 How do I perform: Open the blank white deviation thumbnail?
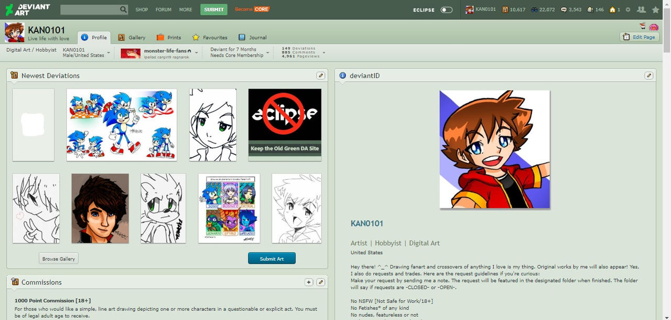coord(33,125)
